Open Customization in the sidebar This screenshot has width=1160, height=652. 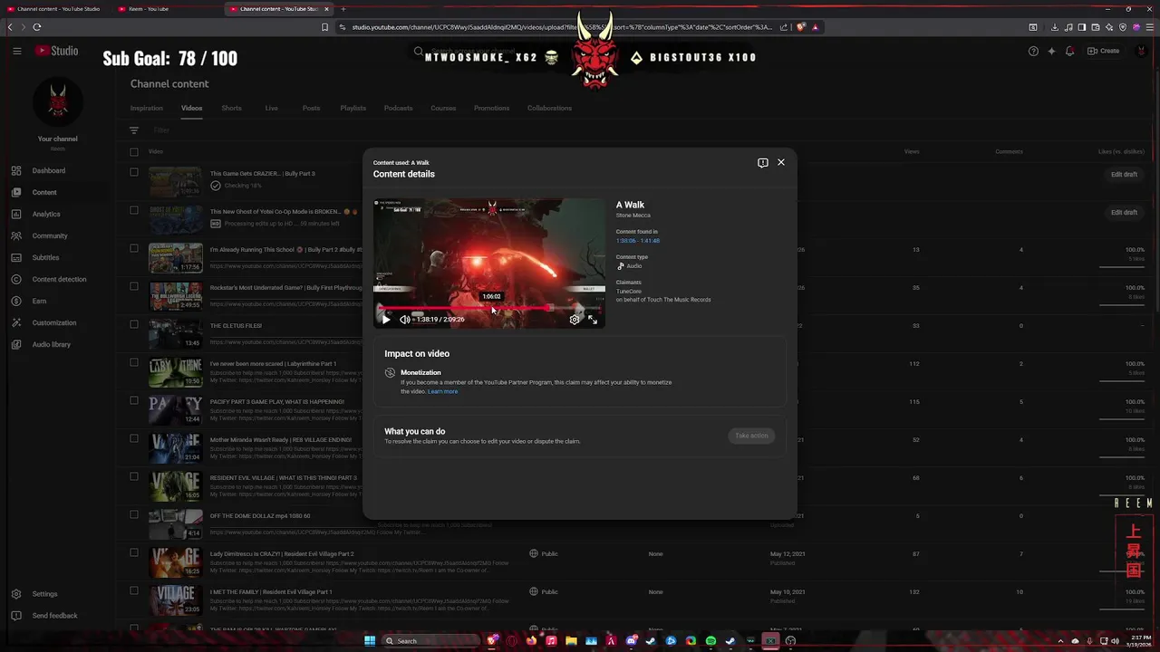coord(54,322)
